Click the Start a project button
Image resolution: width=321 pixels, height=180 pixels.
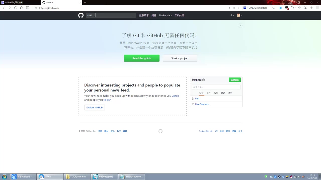pyautogui.click(x=180, y=58)
